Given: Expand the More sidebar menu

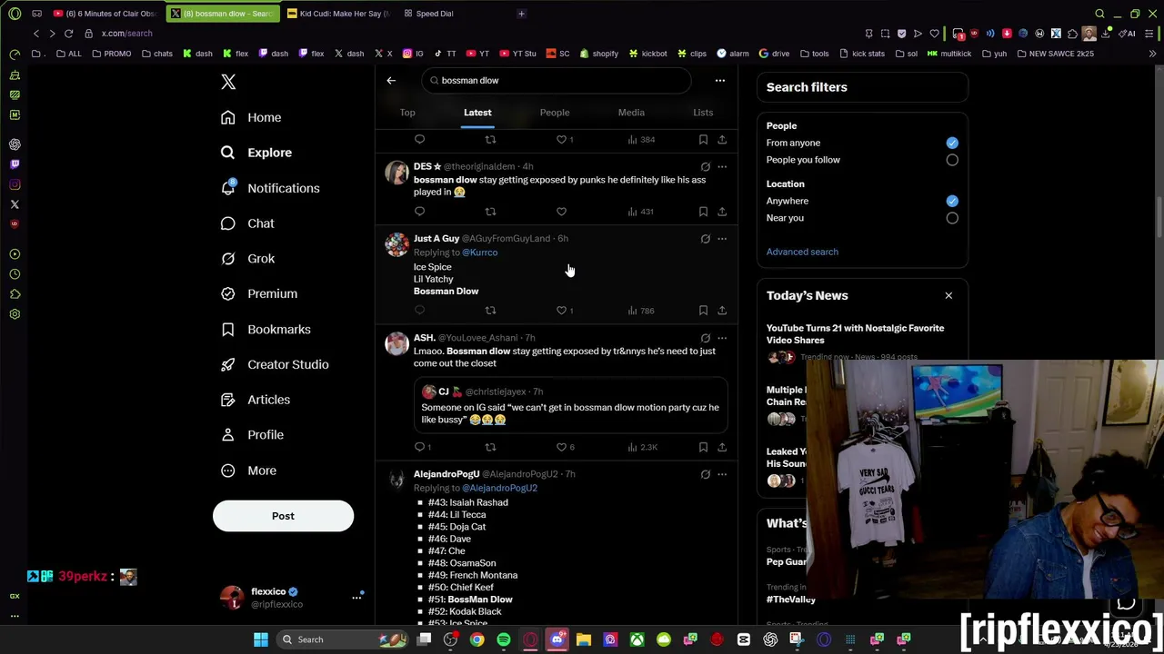Looking at the screenshot, I should tap(249, 471).
